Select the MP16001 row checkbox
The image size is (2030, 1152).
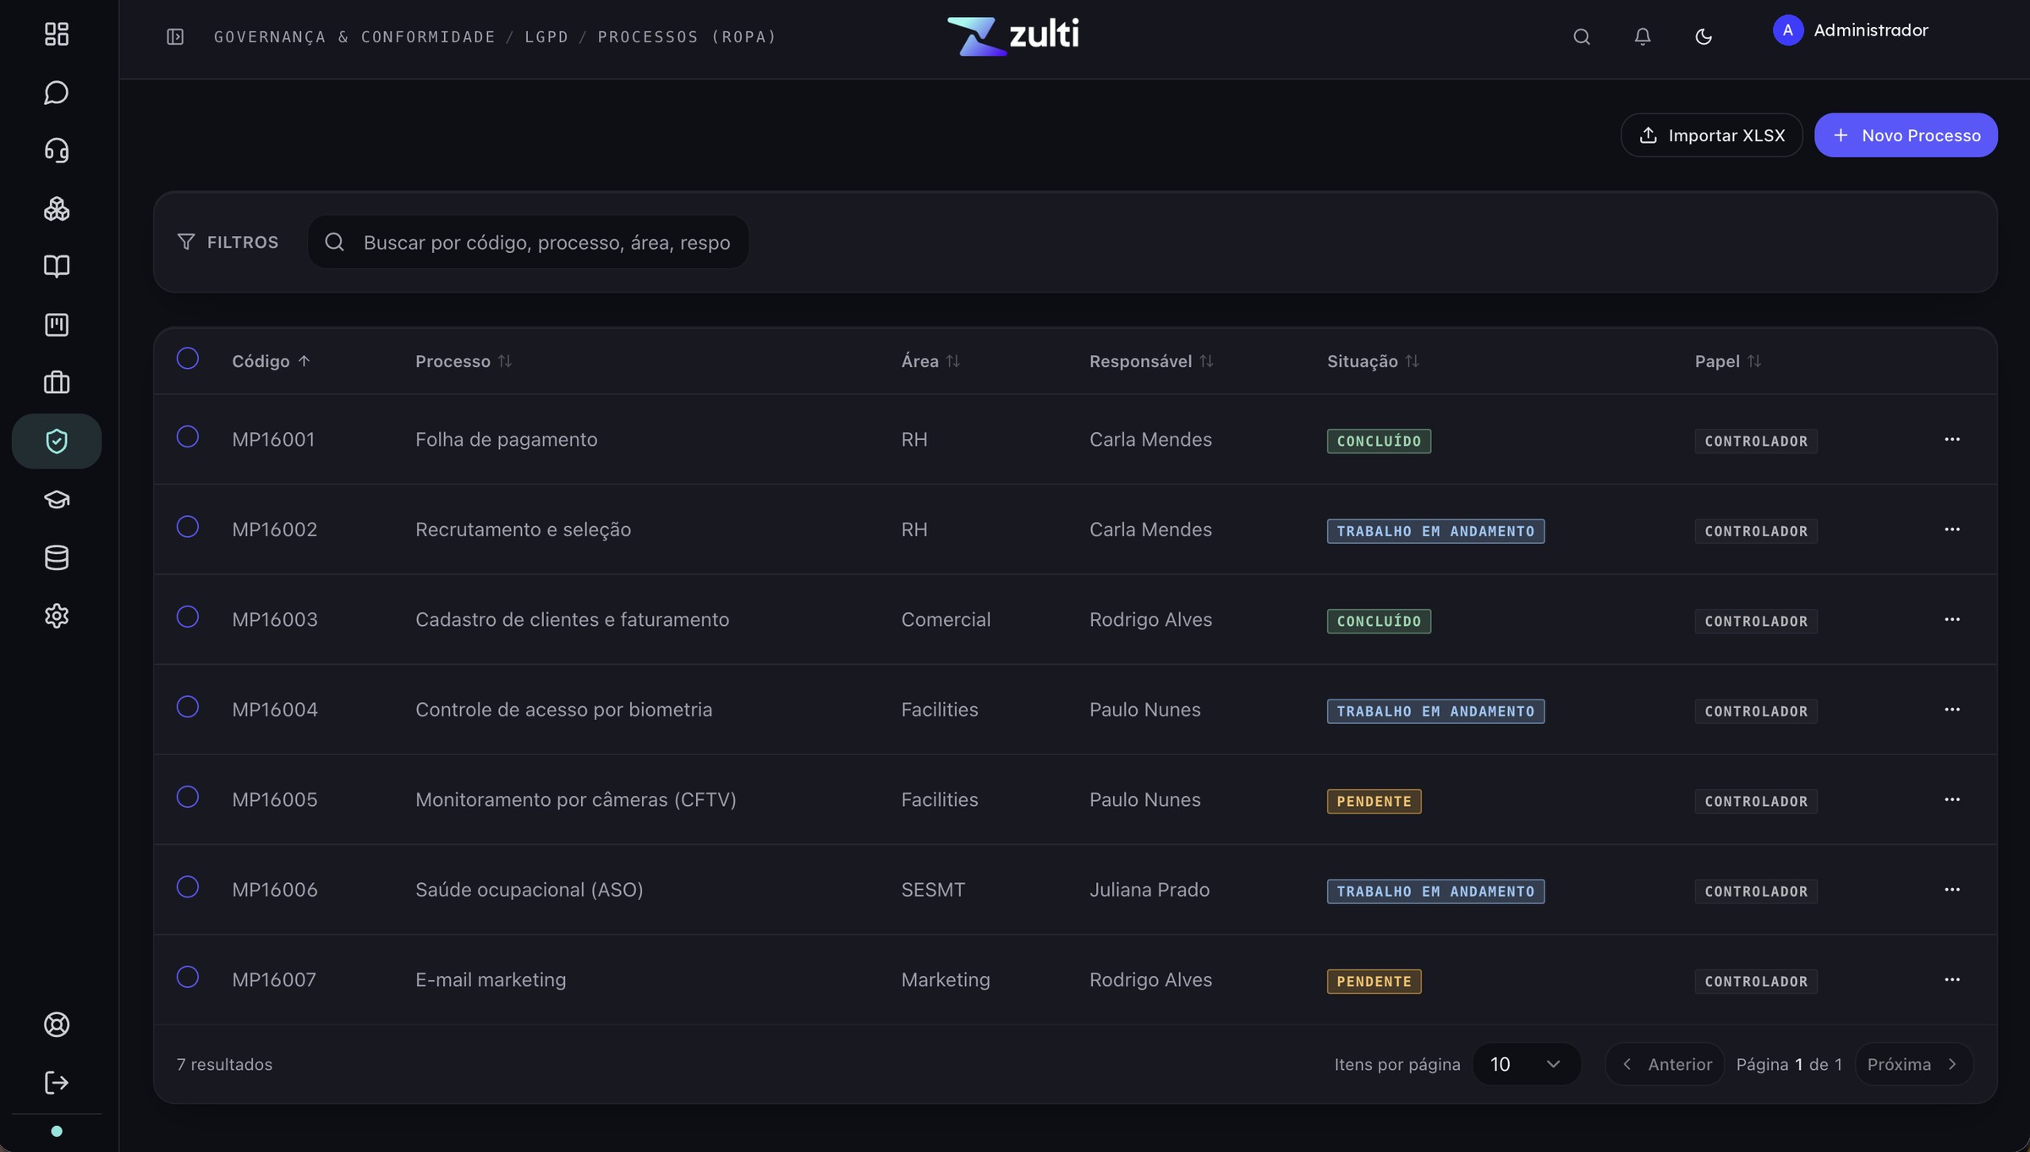[188, 436]
